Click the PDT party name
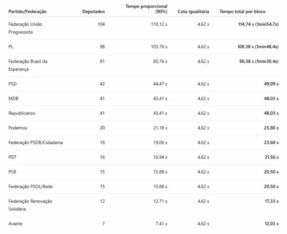The width and height of the screenshot is (287, 234). point(12,157)
